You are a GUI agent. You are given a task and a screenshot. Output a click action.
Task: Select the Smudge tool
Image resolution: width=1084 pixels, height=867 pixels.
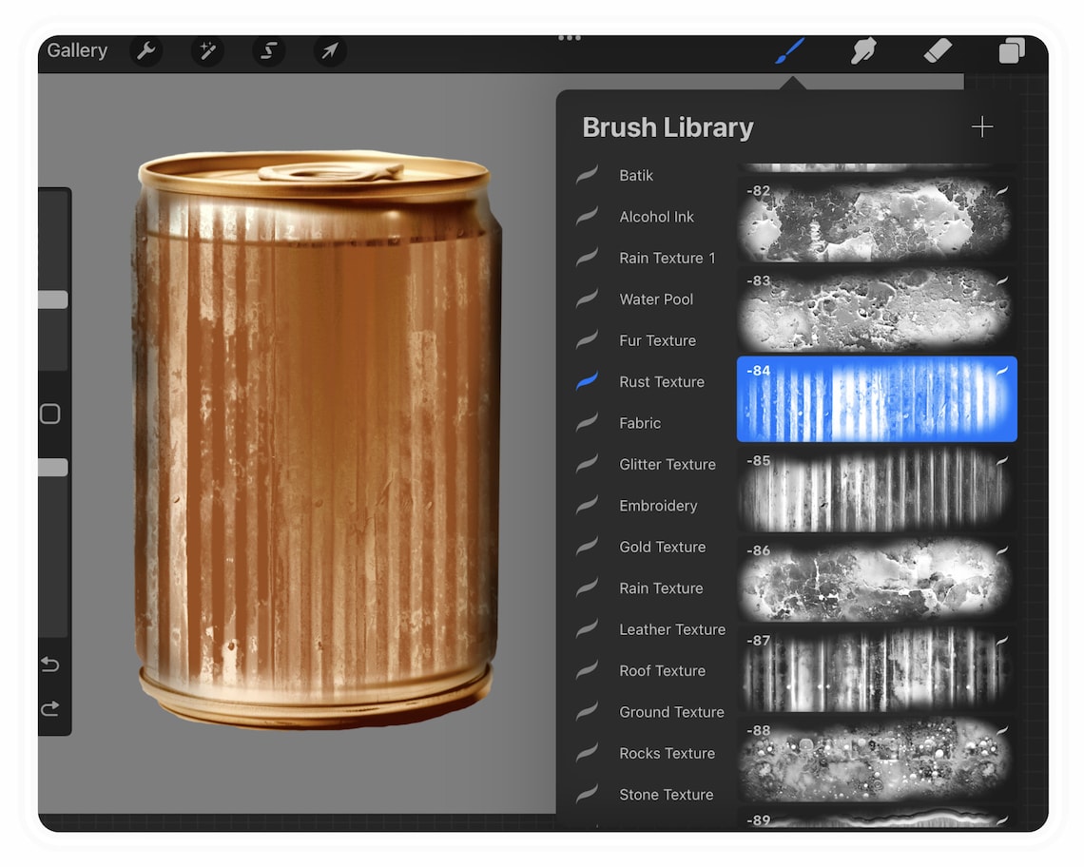tap(862, 51)
